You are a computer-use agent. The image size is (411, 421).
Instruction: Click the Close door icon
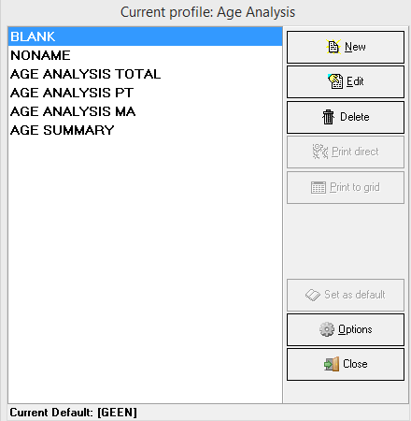332,364
